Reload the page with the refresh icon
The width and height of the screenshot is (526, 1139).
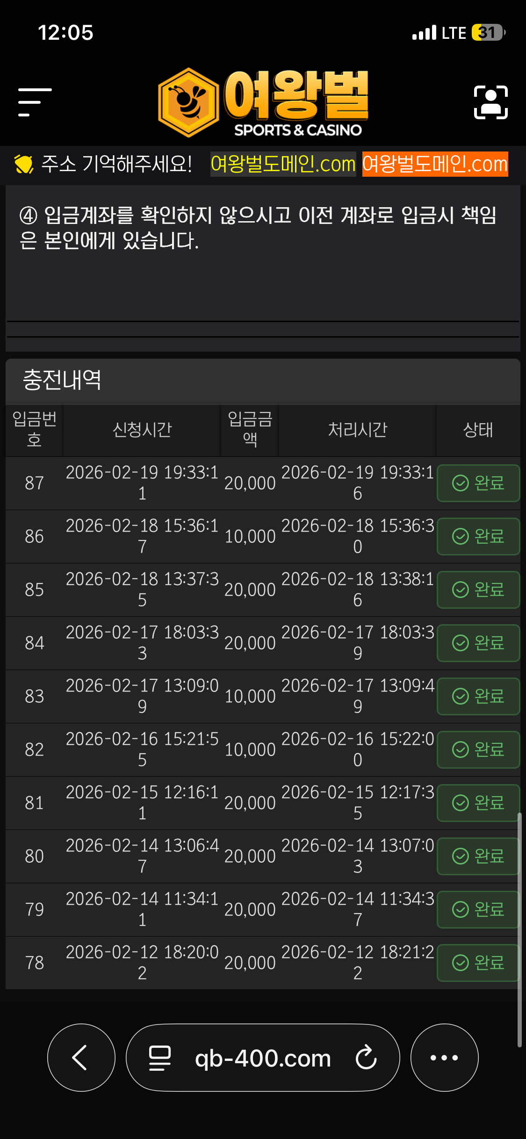[x=366, y=1057]
